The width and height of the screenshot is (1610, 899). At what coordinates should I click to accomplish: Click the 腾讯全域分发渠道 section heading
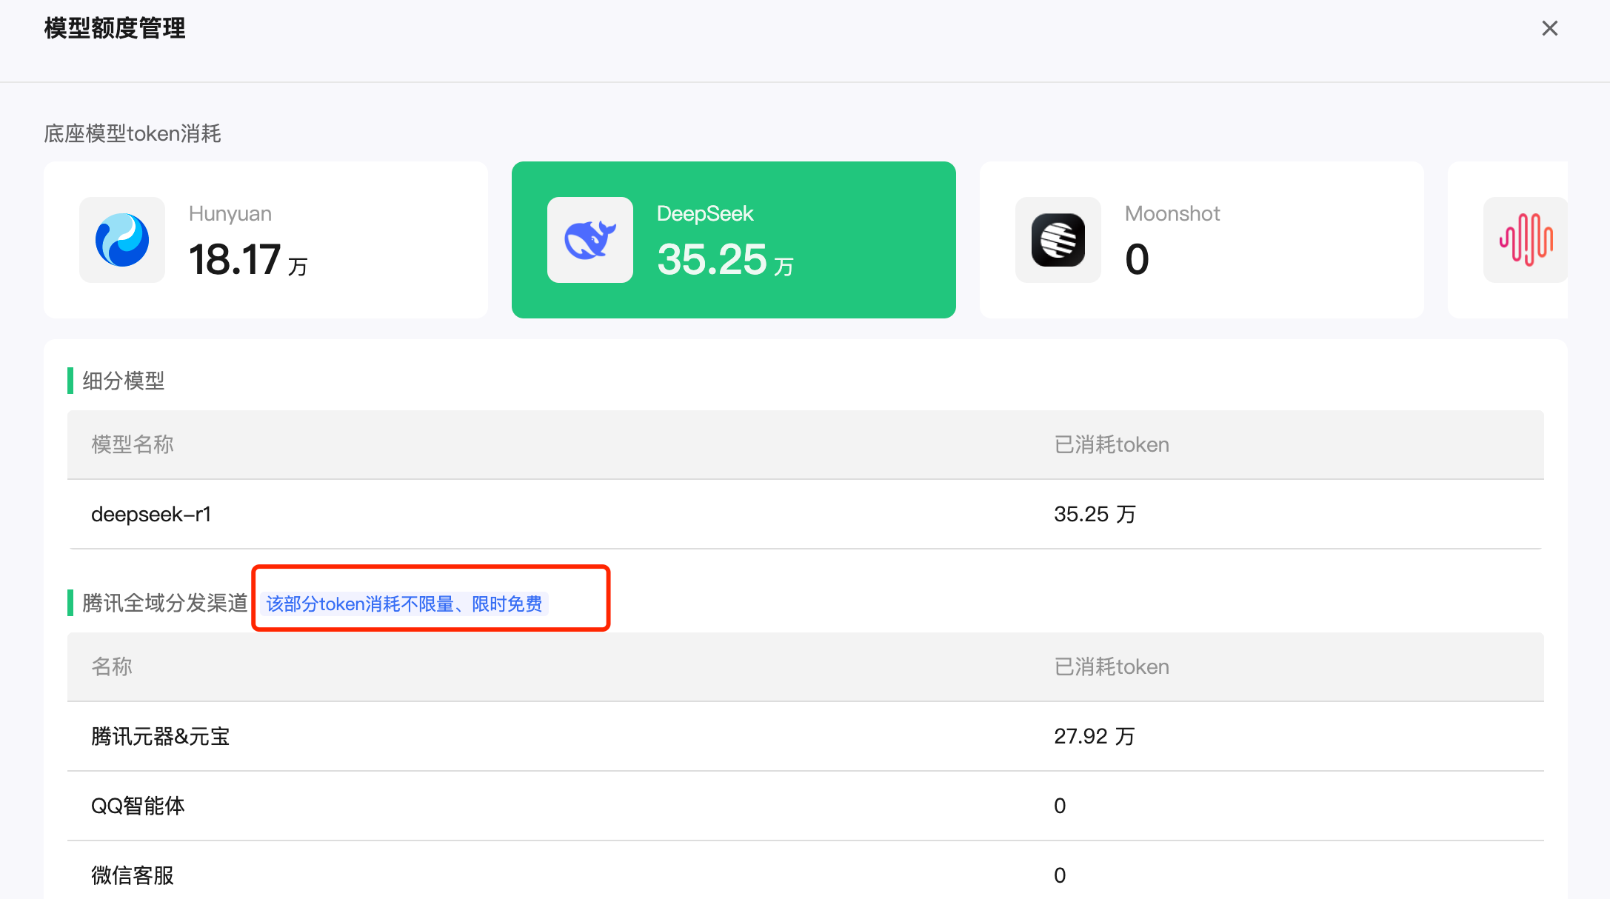coord(165,603)
